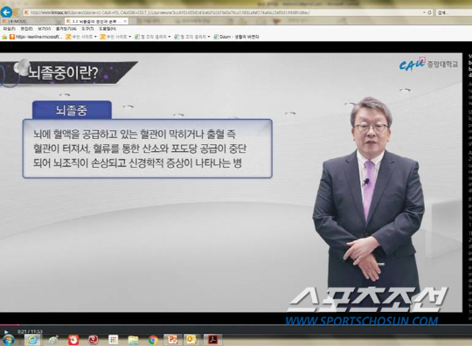Seek along the video progress bar

[236, 325]
